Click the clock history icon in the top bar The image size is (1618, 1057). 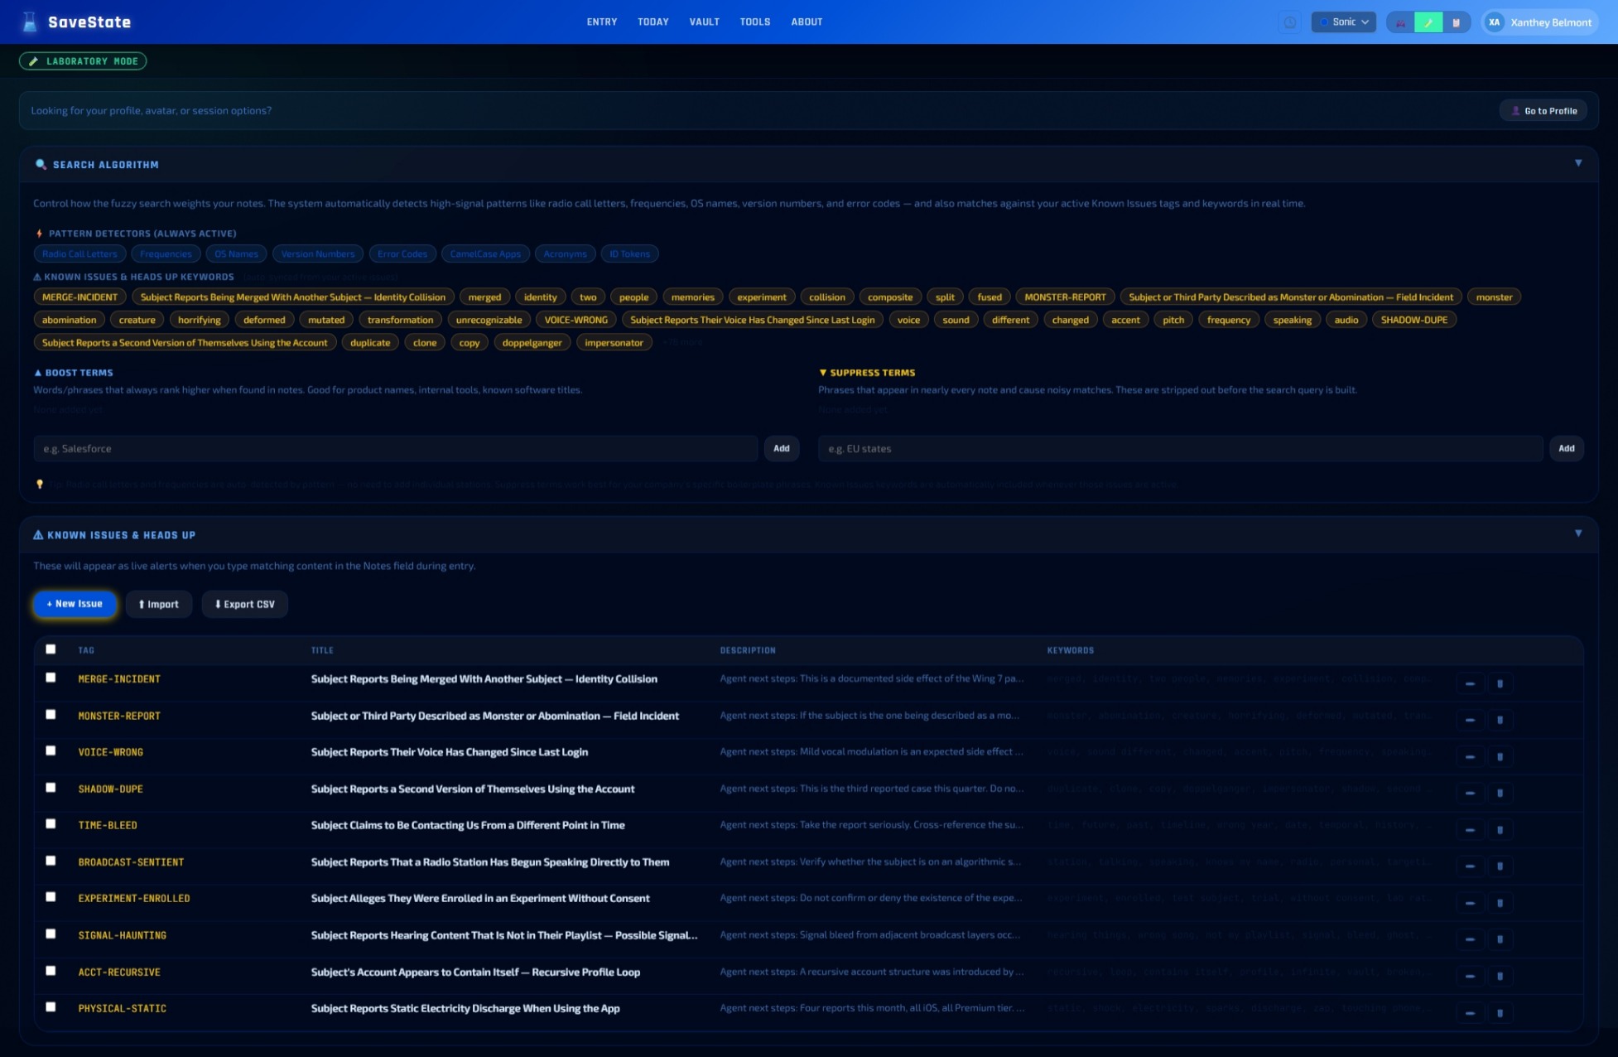1290,22
